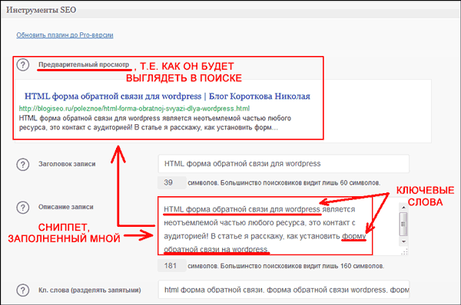Image resolution: width=461 pixels, height=305 pixels.
Task: Click help icon next to Описание записи
Action: [22, 208]
